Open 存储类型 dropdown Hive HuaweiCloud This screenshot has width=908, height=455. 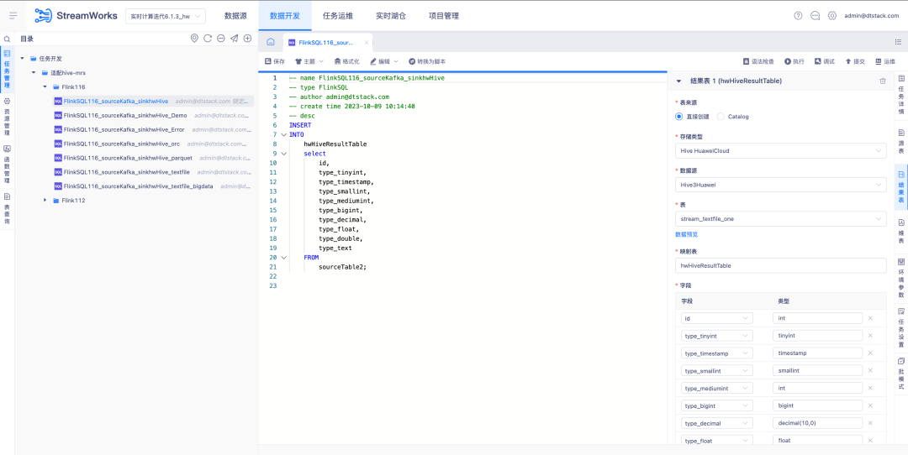(x=780, y=150)
